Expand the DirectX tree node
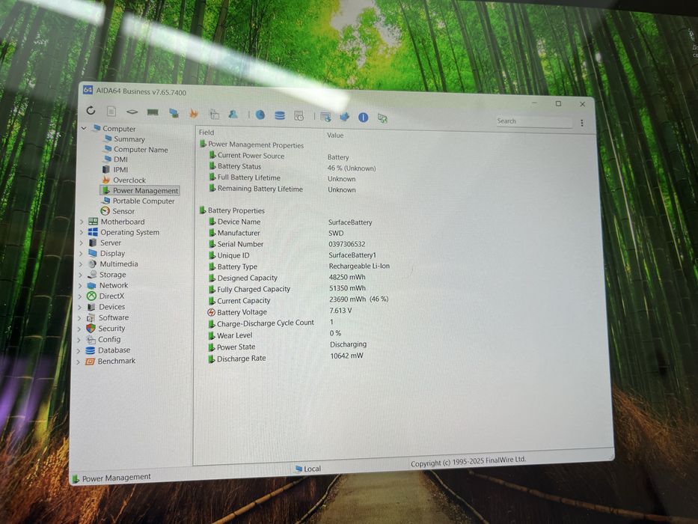Image resolution: width=698 pixels, height=524 pixels. [x=80, y=296]
